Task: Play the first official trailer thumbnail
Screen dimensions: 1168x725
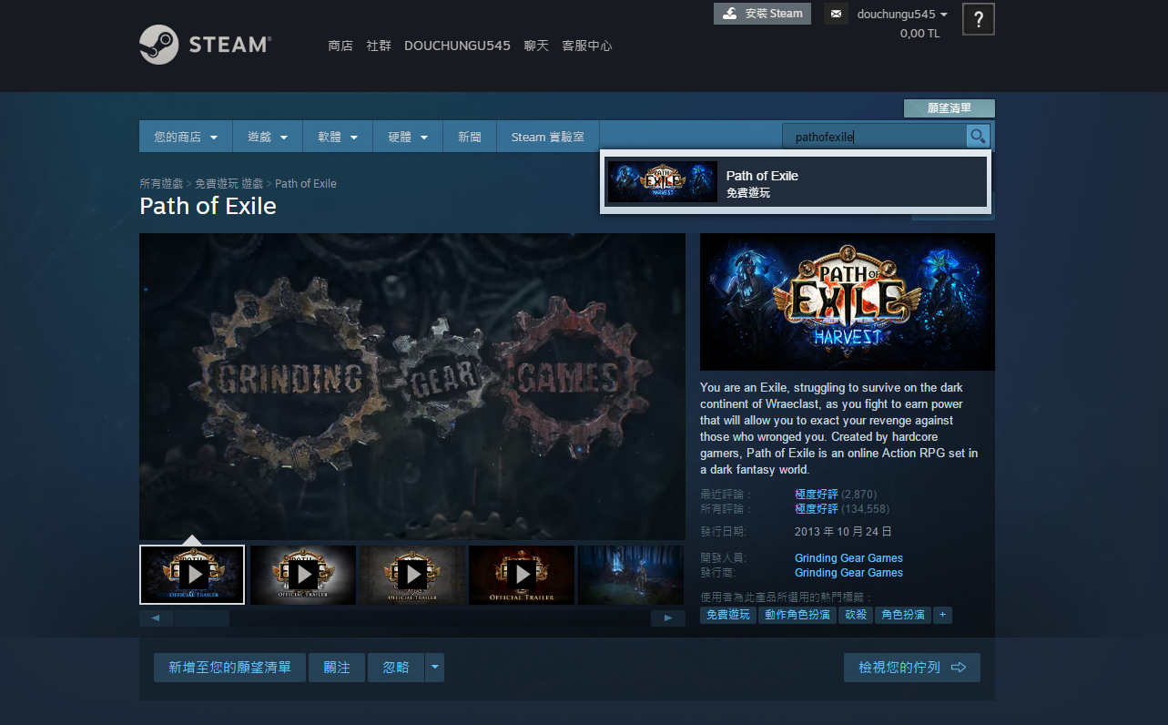Action: (192, 575)
